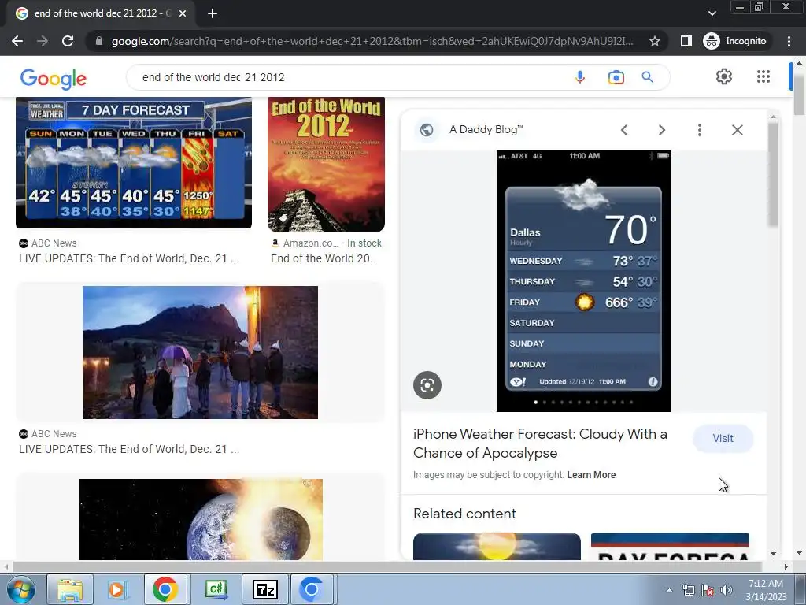Click the Action Center flag icon

[x=708, y=590]
